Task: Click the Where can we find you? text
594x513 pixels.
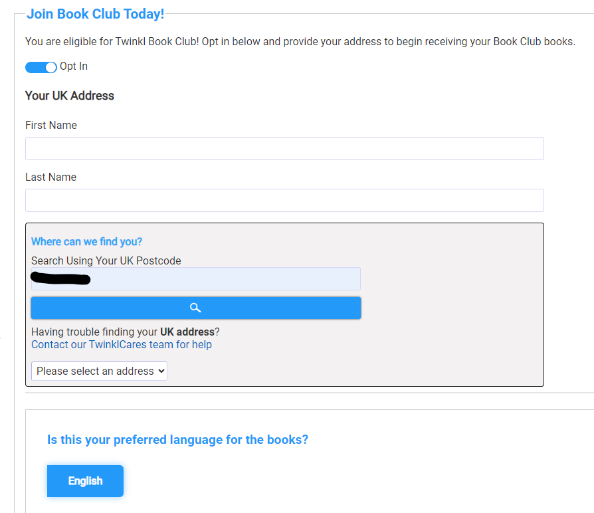Action: pos(87,241)
